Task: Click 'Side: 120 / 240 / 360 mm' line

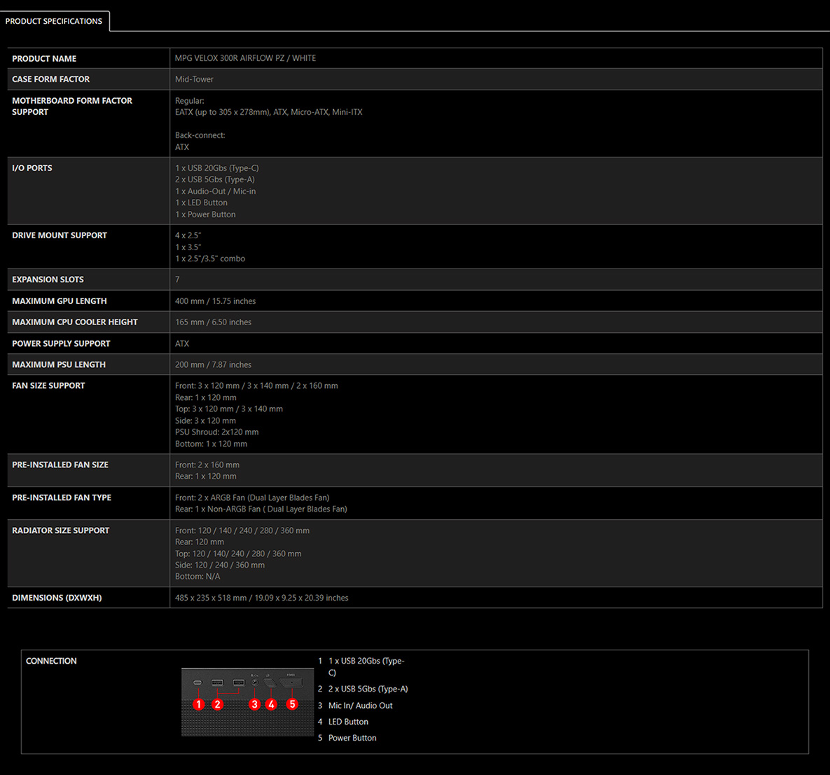Action: point(220,565)
